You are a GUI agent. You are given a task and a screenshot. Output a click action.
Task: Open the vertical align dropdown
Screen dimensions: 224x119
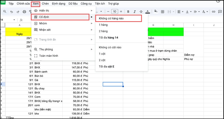click(x=188, y=12)
